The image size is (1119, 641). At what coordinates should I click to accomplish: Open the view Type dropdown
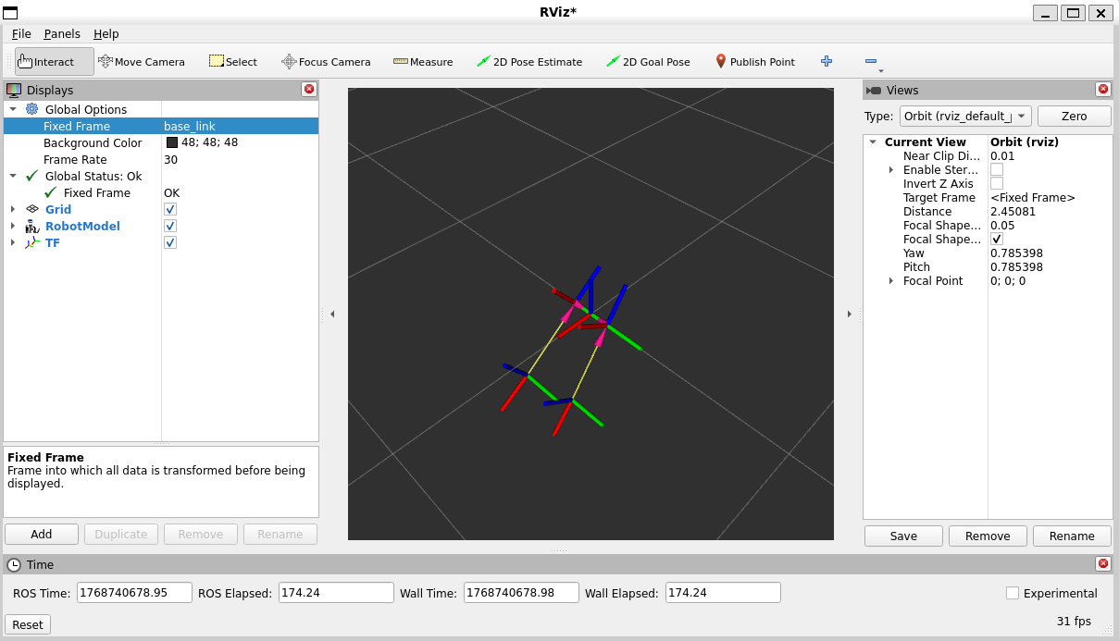(965, 116)
